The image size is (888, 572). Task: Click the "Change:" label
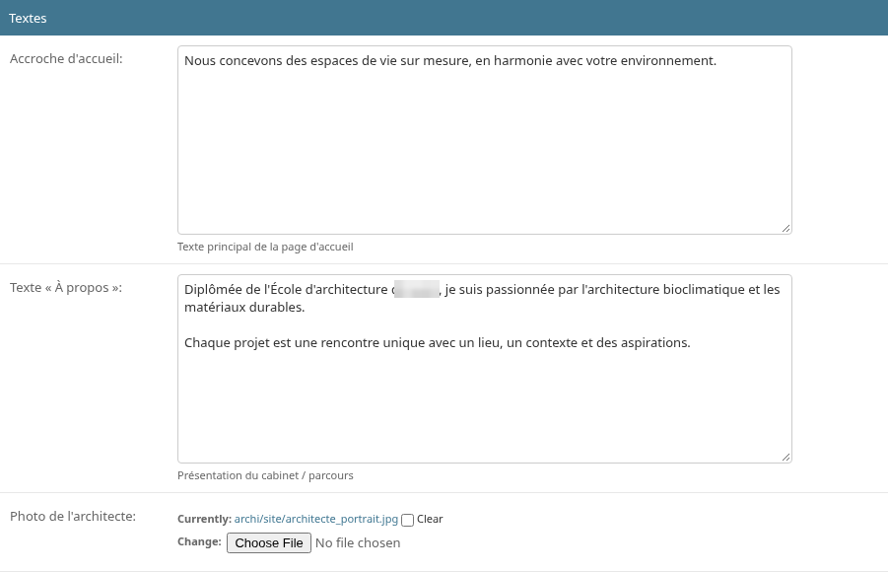point(199,542)
